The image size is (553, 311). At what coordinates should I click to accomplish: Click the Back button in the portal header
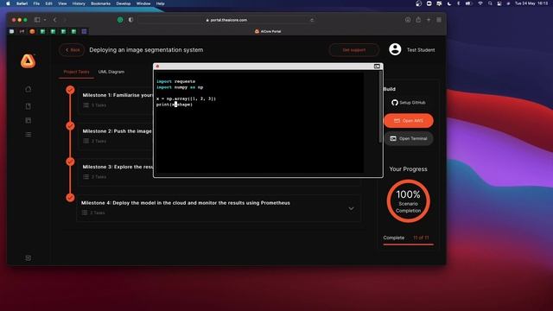point(72,50)
